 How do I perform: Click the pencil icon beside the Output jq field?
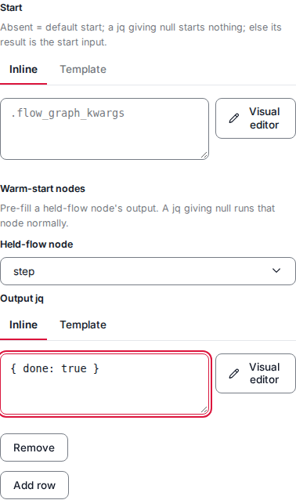(234, 373)
